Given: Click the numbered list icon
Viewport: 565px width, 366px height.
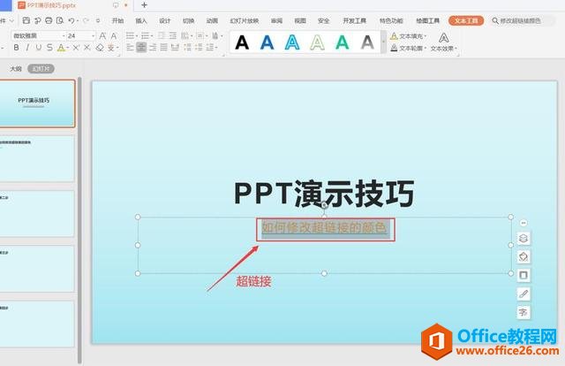Looking at the screenshot, I should point(145,35).
